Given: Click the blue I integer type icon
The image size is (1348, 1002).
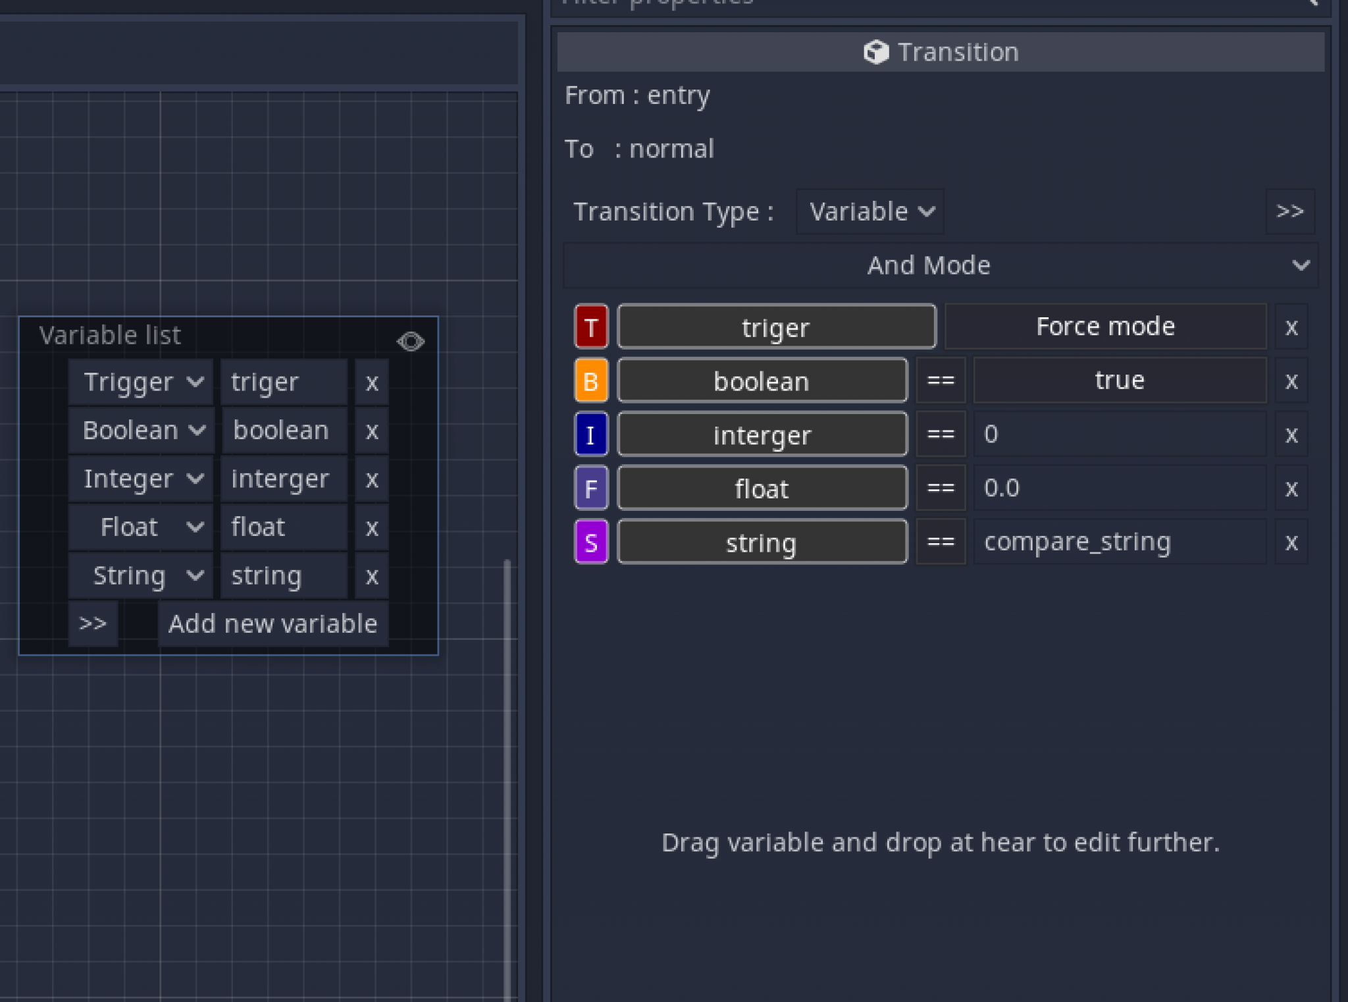Looking at the screenshot, I should pos(590,434).
